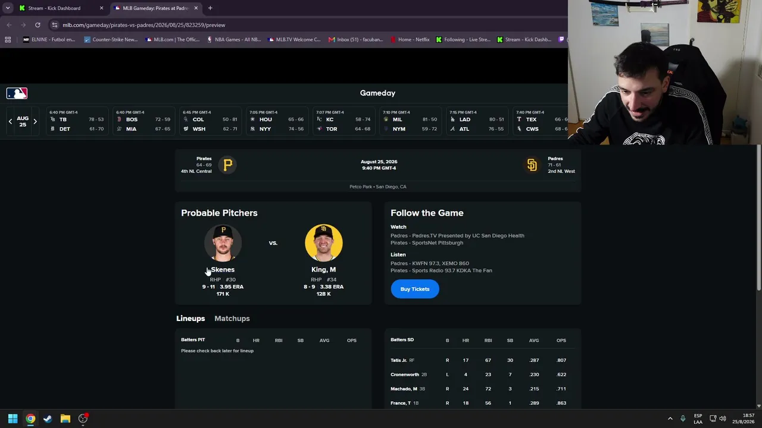View site information icon in address bar
Image resolution: width=762 pixels, height=428 pixels.
click(x=54, y=25)
